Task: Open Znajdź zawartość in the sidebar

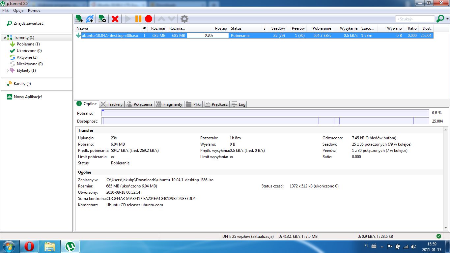Action: (x=25, y=23)
